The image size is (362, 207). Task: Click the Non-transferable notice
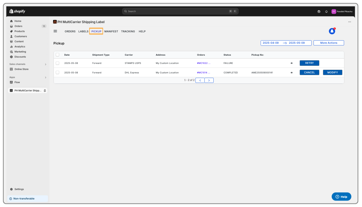pos(28,199)
